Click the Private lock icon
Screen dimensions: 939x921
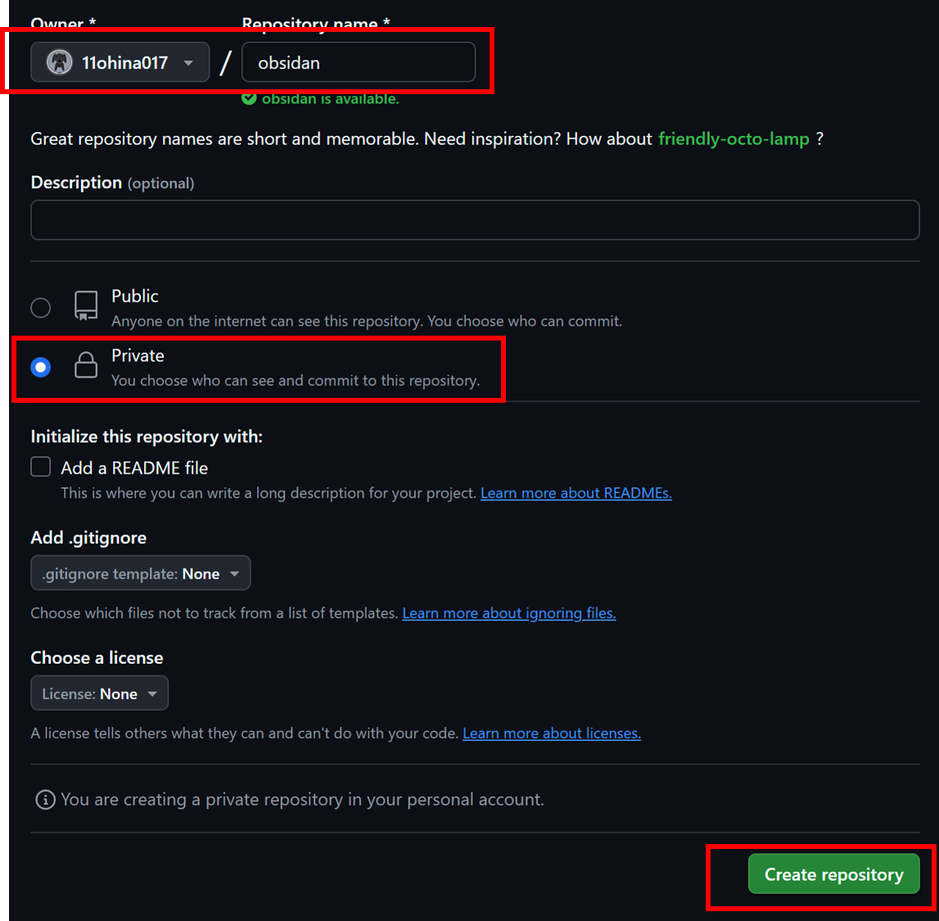coord(86,364)
